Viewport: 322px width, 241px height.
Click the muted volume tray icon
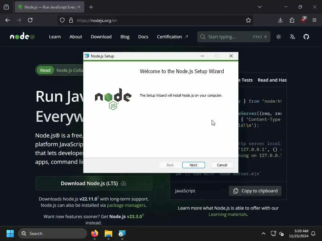[281, 233]
